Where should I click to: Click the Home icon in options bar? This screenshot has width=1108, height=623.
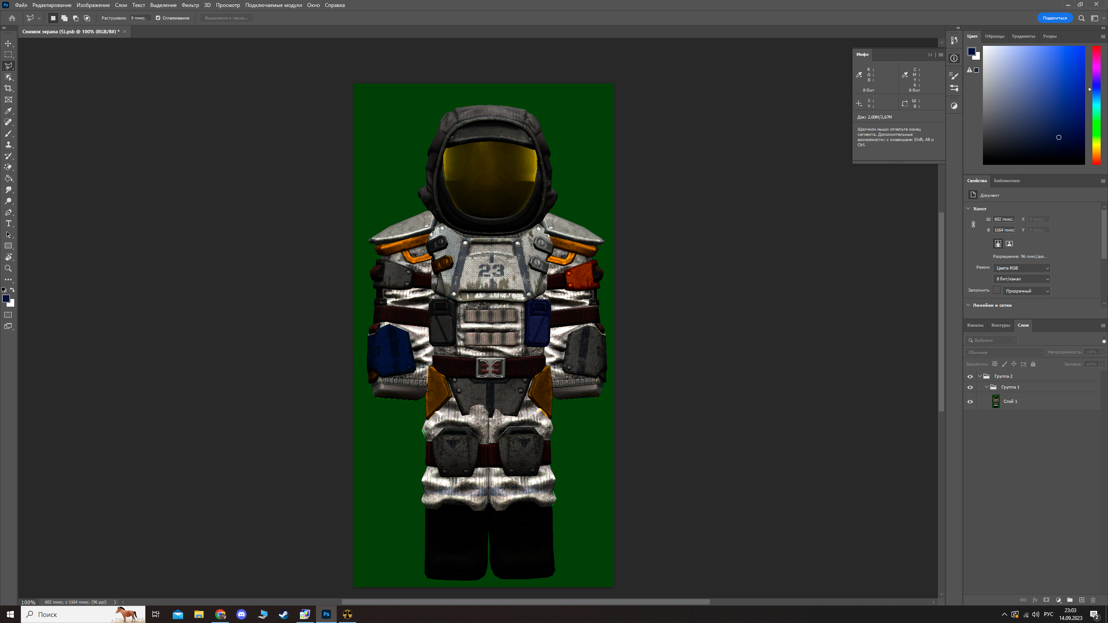coord(12,18)
